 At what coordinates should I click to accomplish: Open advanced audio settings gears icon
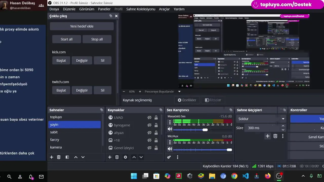[x=169, y=157]
